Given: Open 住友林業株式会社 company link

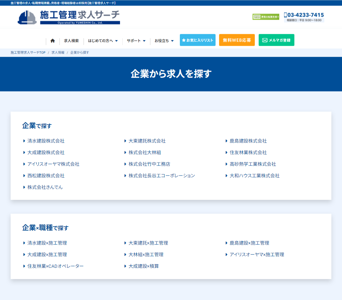Looking at the screenshot, I should [x=248, y=153].
